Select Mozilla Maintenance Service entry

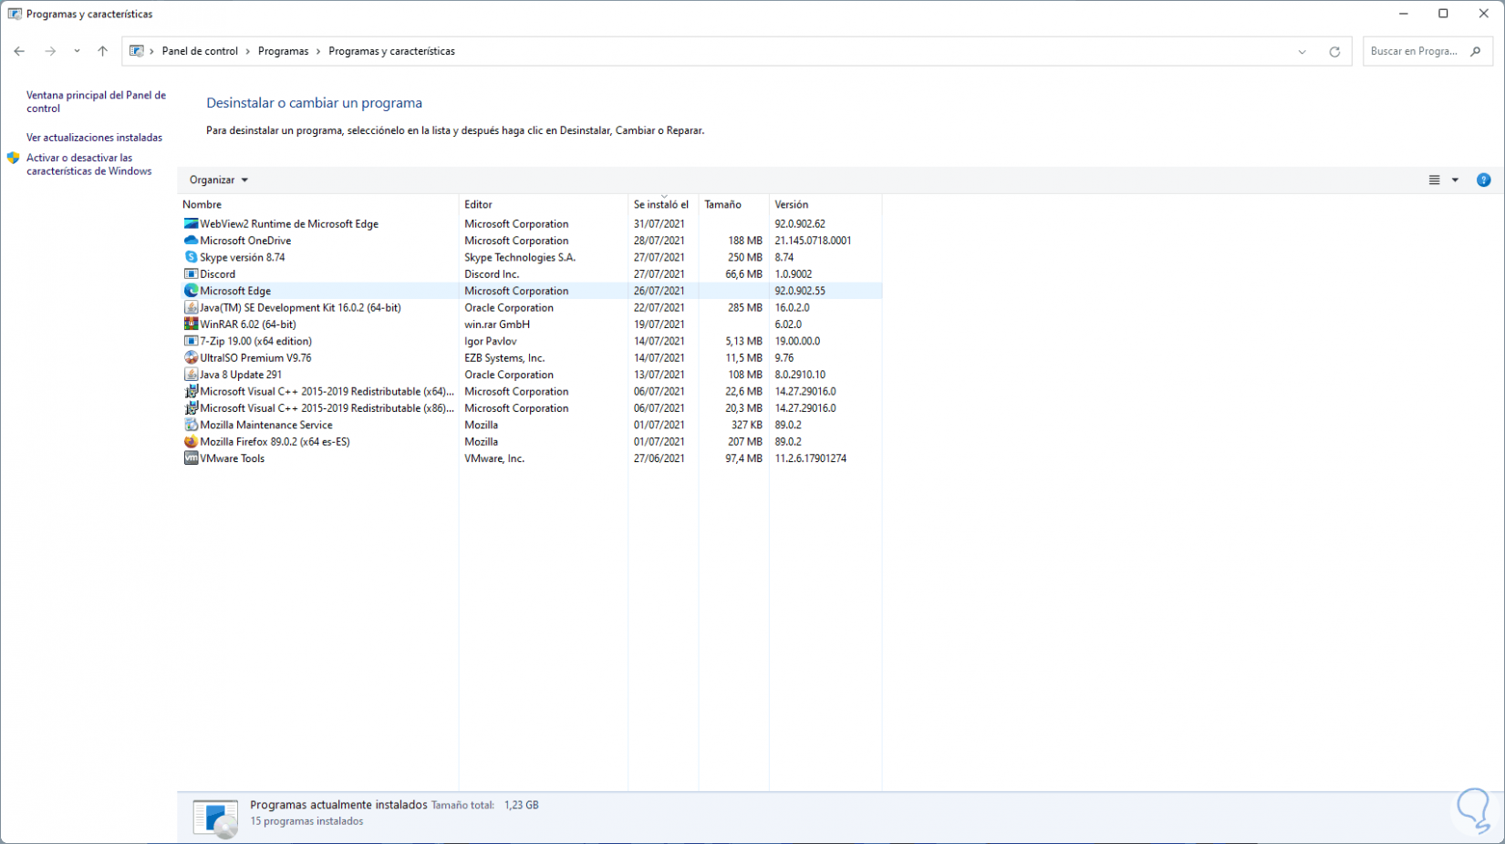click(531, 425)
